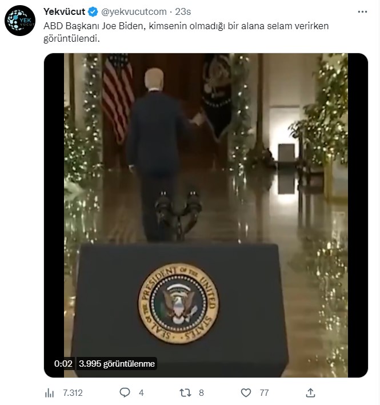
Task: Open the tweet's 23s timestamp
Action: (x=183, y=11)
